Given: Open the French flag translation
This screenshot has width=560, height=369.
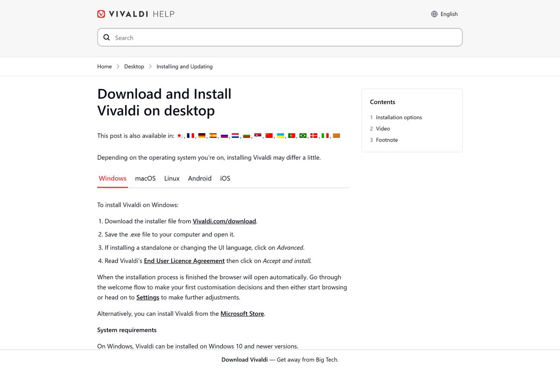Looking at the screenshot, I should point(190,136).
